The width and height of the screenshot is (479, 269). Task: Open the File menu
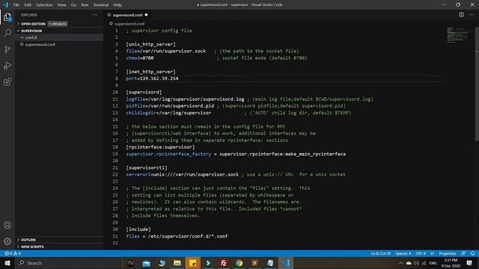[16, 4]
